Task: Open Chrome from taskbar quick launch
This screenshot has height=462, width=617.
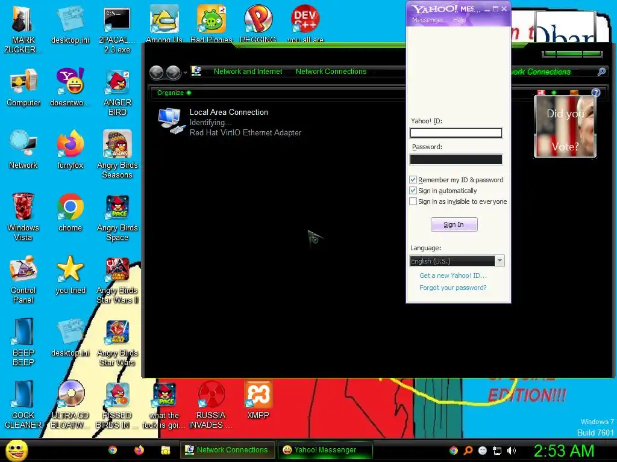Action: [x=113, y=450]
